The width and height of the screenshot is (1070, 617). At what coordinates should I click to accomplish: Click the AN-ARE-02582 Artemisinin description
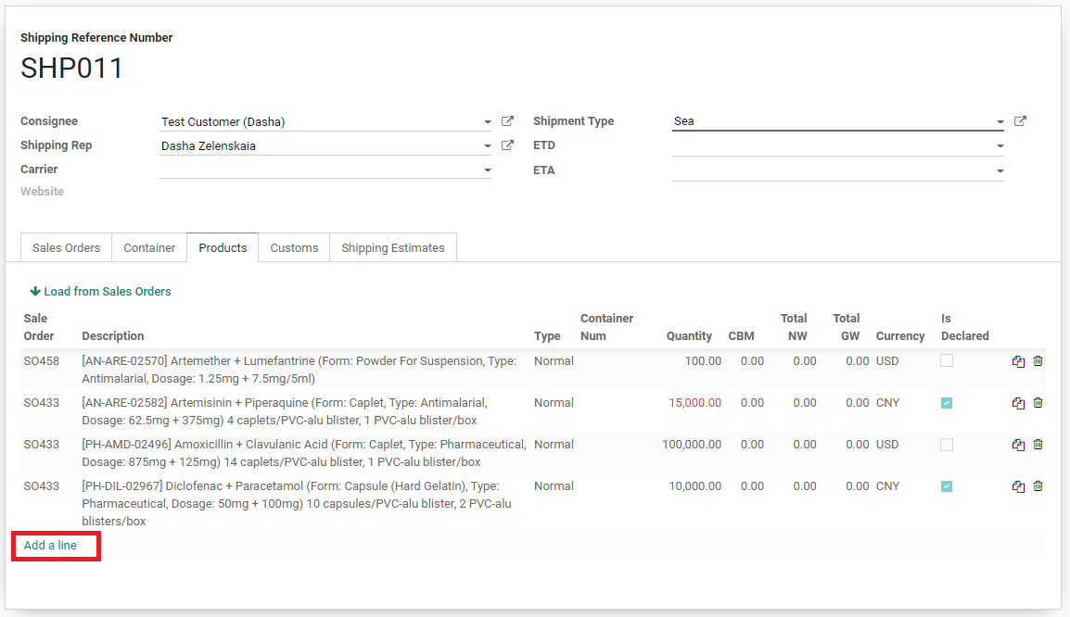click(285, 411)
